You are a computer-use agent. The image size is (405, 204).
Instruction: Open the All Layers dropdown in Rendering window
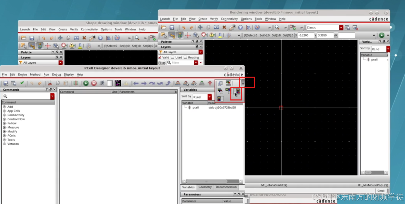pyautogui.click(x=200, y=52)
